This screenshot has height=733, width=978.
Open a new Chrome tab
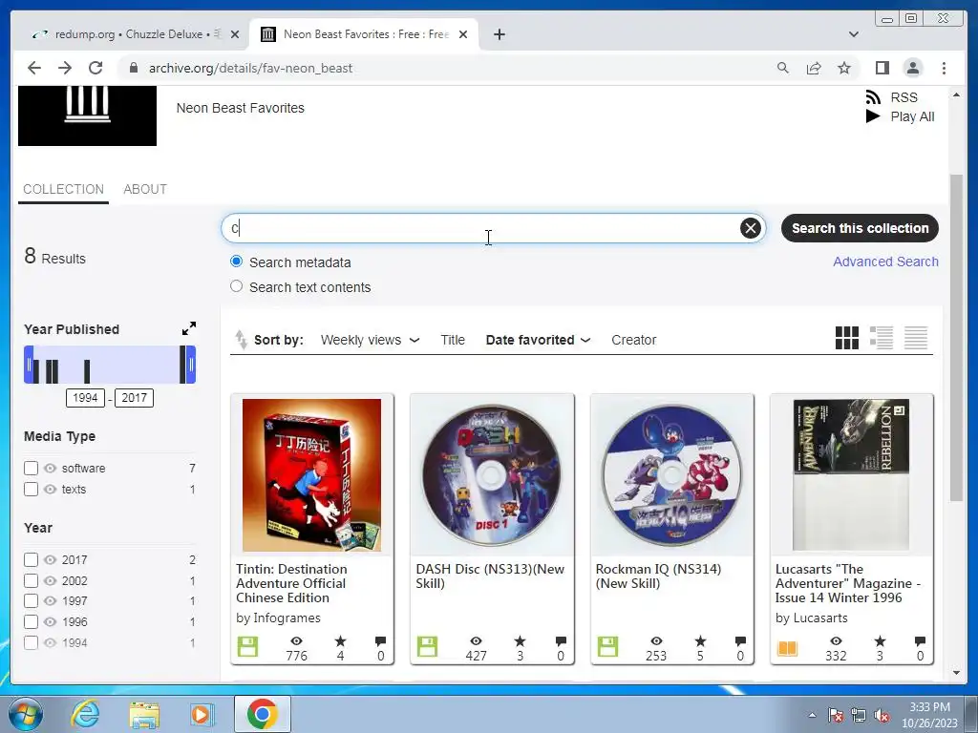tap(499, 34)
